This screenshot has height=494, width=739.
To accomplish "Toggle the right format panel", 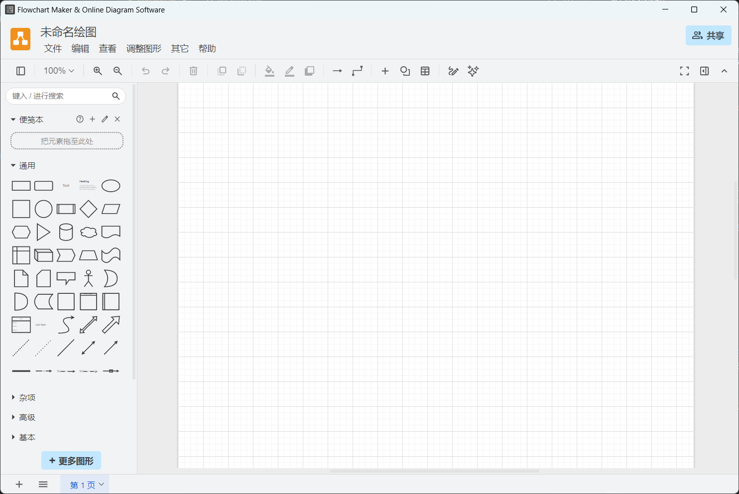I will click(x=704, y=71).
